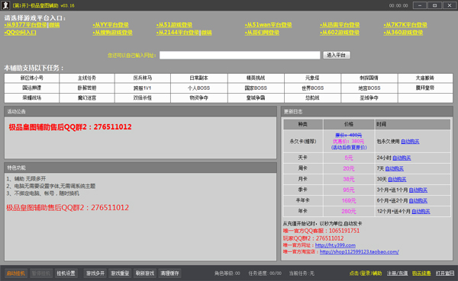Open the 从51wan平台登录 link
This screenshot has width=458, height=281.
[268, 25]
